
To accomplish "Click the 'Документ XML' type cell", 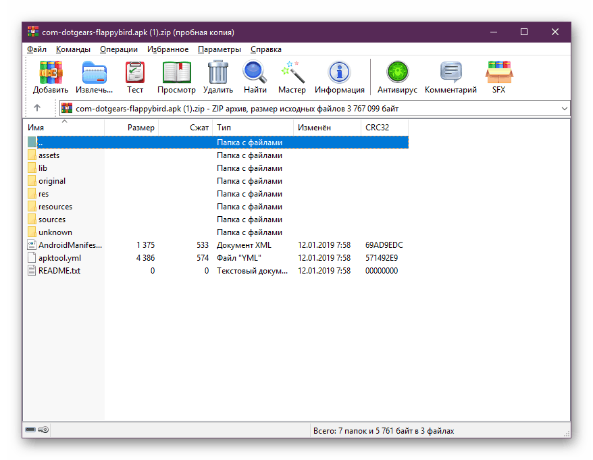I will (244, 245).
